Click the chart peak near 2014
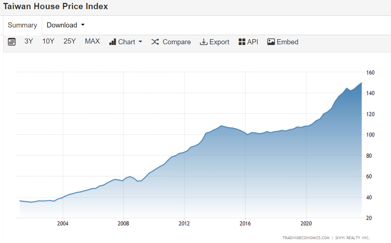 click(x=221, y=126)
